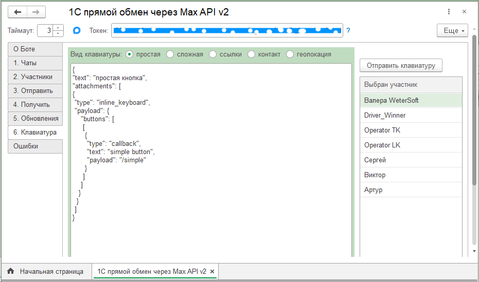Image resolution: width=479 pixels, height=282 pixels.
Task: Select participant 'Виктор'
Action: (x=411, y=175)
